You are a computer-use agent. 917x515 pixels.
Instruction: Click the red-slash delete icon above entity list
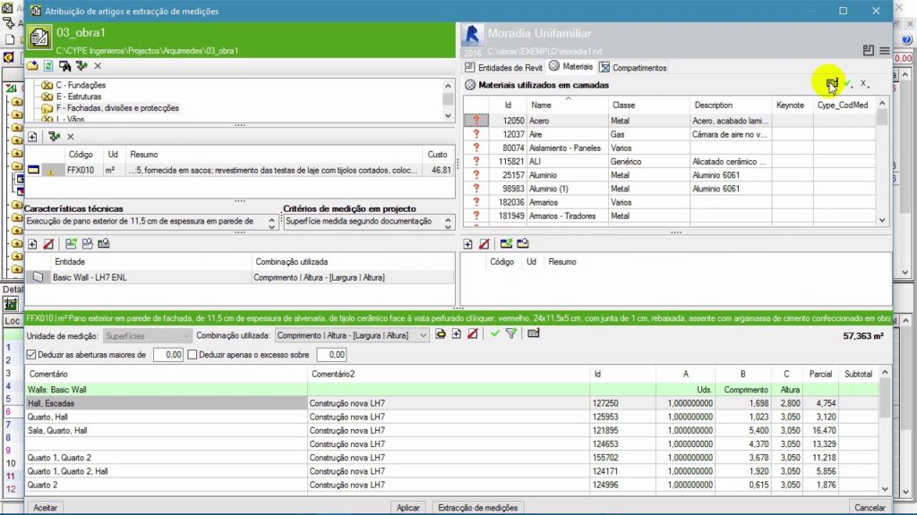[49, 243]
